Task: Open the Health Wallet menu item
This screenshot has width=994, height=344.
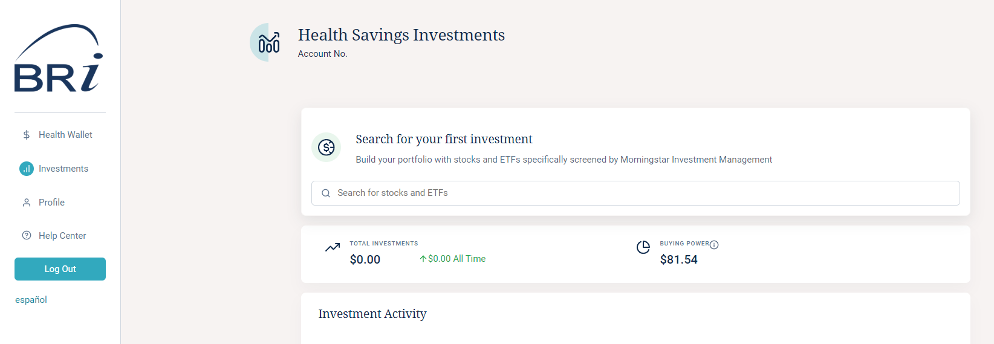Action: pos(65,135)
